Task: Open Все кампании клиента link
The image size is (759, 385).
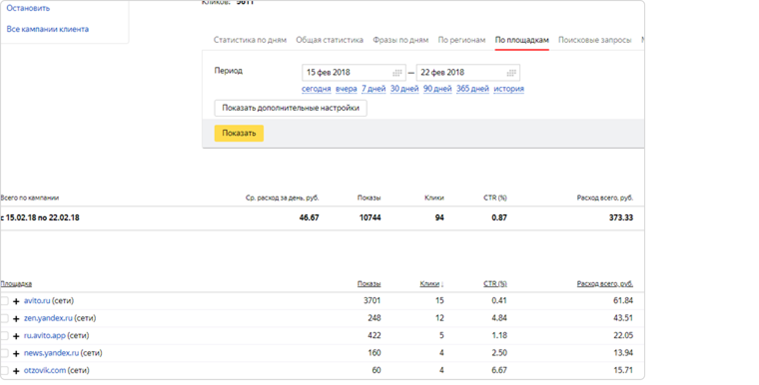Action: 47,29
